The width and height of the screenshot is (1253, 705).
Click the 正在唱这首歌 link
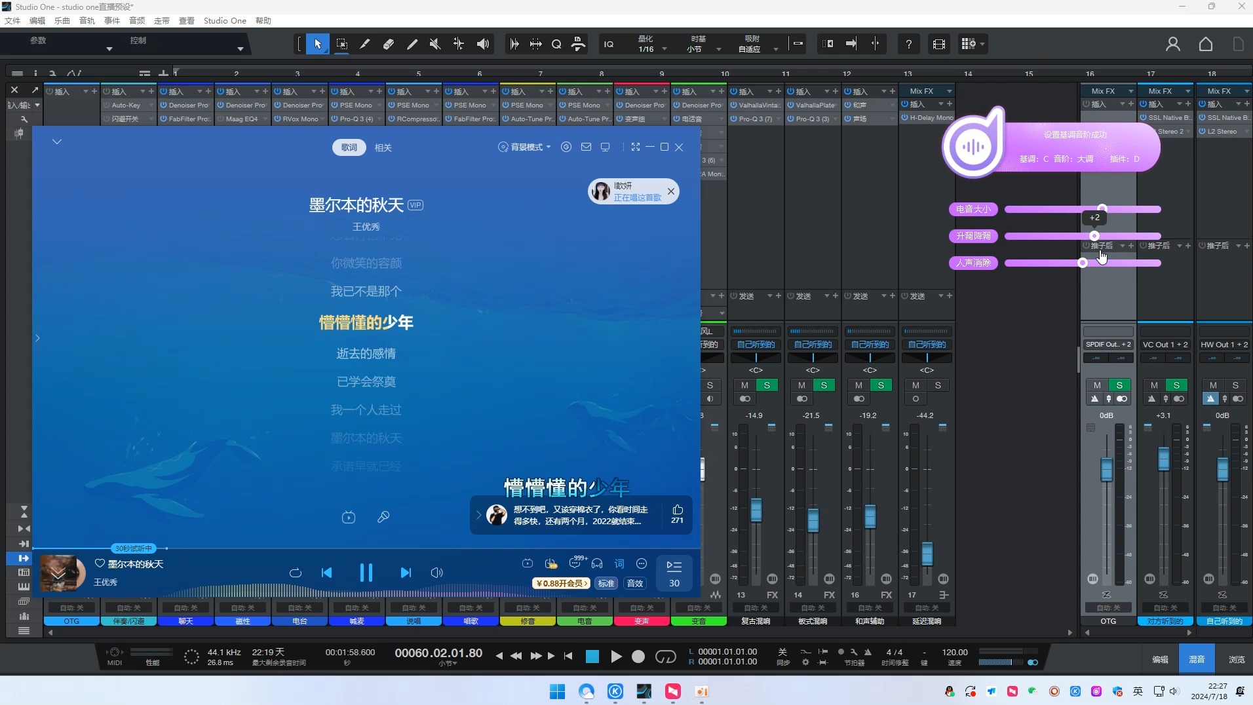coord(638,197)
